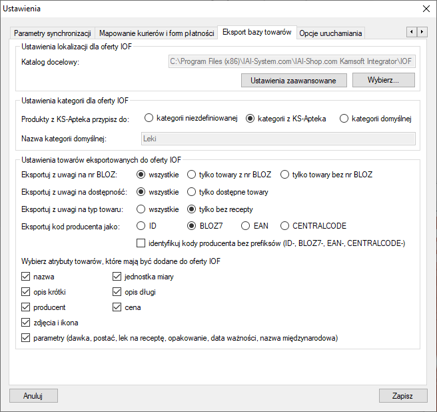
Task: Choose tylko dostępne towary option
Action: coord(192,192)
